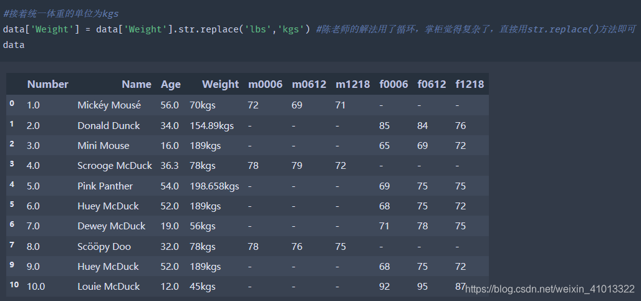
Task: Select the Louie McDuck name cell
Action: (x=108, y=286)
